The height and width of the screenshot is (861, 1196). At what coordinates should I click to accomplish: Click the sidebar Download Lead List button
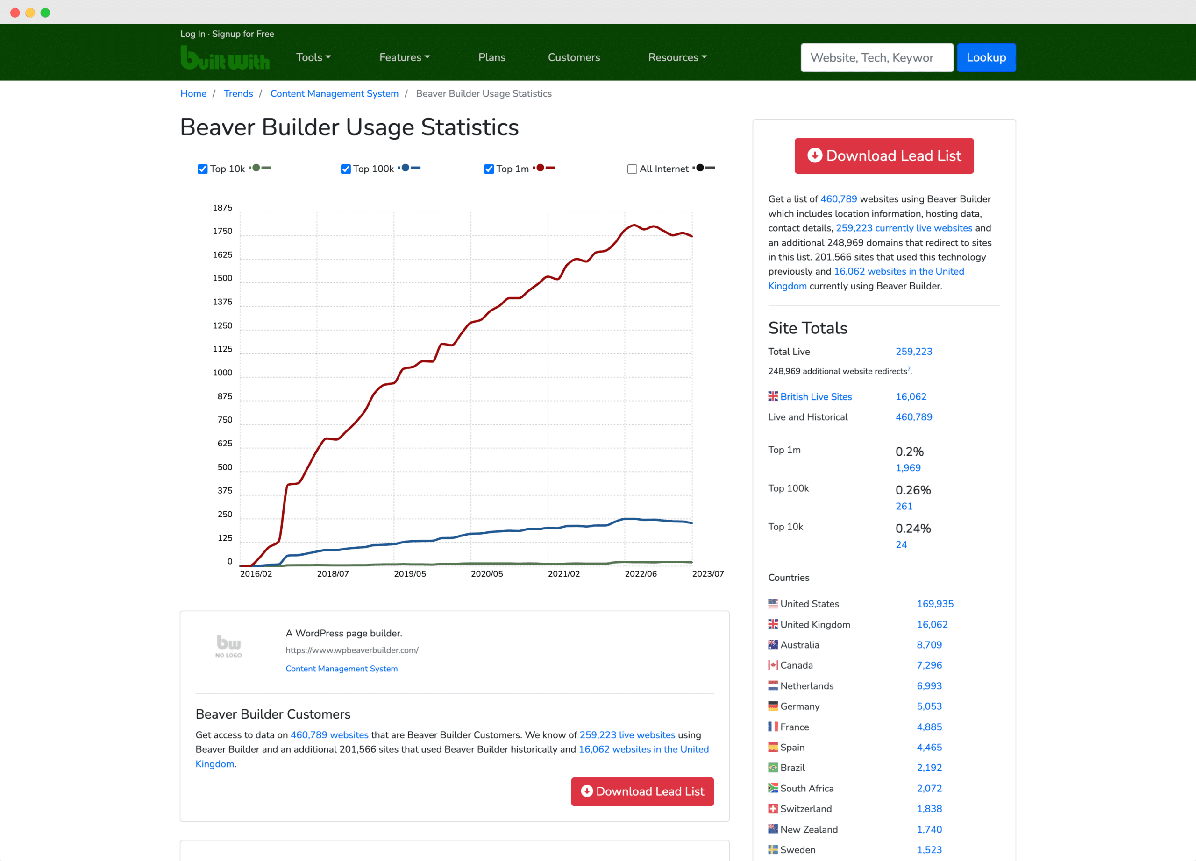pos(884,156)
